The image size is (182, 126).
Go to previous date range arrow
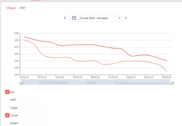tap(65, 18)
